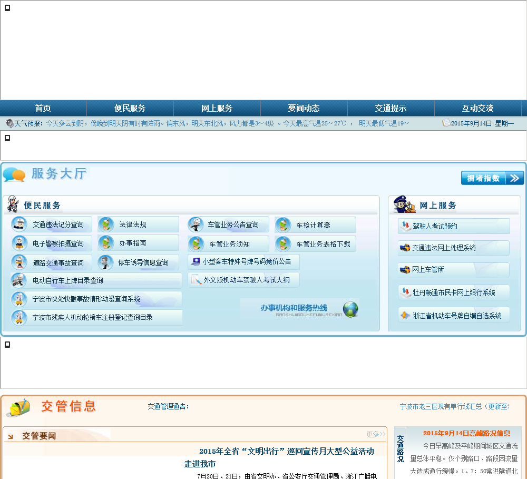Click the icon beside 办事指南
The image size is (527, 479).
tap(106, 243)
